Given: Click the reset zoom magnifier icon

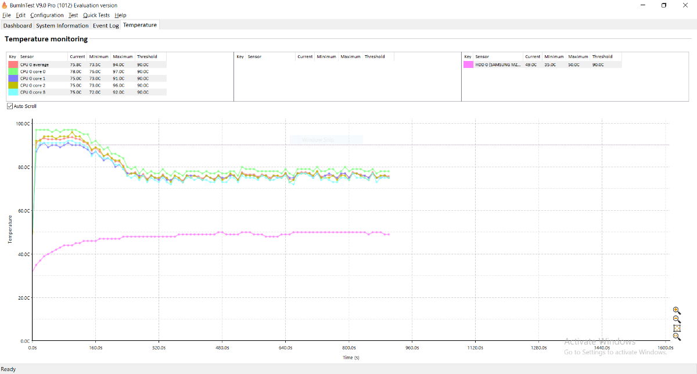Looking at the screenshot, I should [676, 337].
